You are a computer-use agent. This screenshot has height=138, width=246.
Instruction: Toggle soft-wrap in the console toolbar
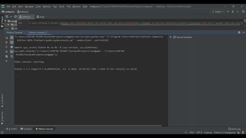click(x=12, y=38)
